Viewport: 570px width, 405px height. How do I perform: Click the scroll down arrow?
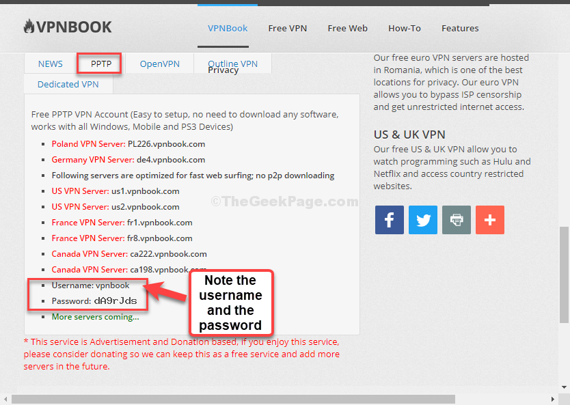[564, 387]
